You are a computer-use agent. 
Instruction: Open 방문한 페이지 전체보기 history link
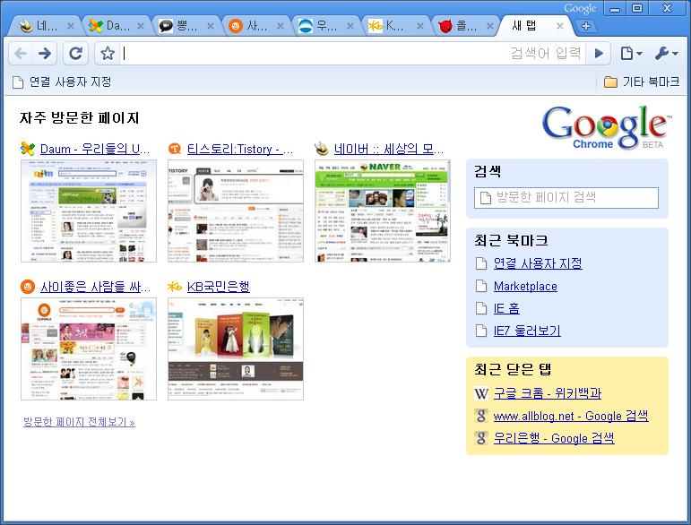point(79,422)
